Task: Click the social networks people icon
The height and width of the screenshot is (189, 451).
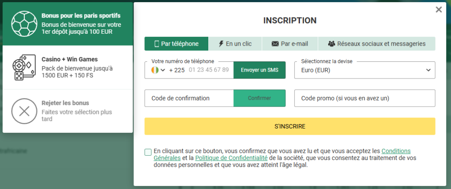Action: click(332, 44)
